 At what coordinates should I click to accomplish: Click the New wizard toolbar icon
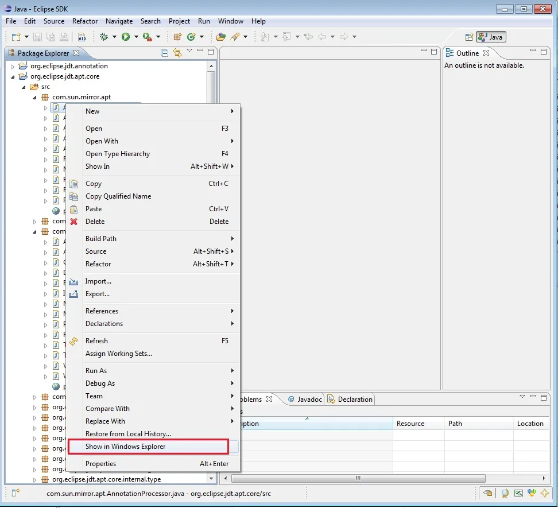point(17,37)
